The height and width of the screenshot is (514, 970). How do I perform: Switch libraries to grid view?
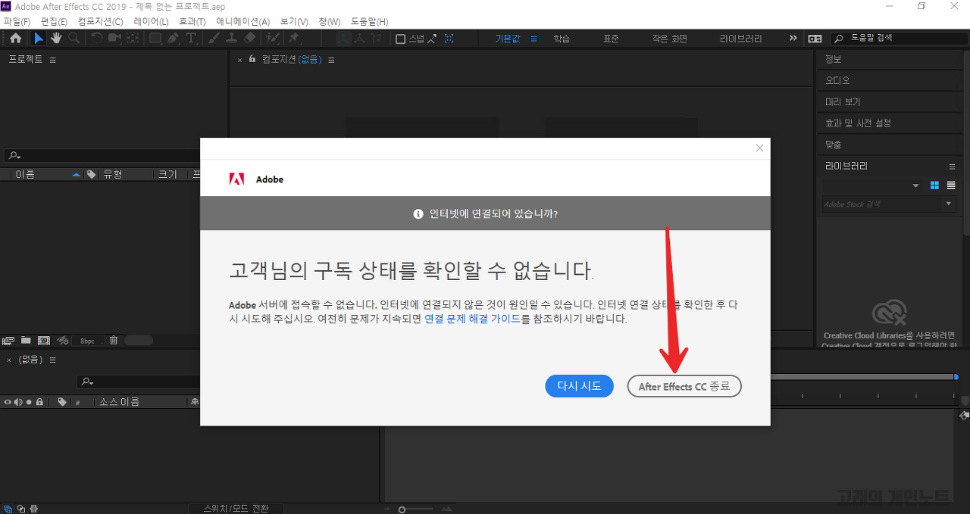pos(934,185)
